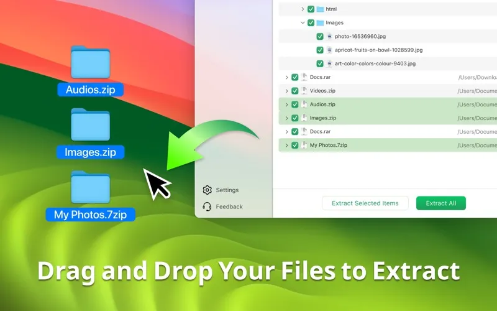The height and width of the screenshot is (311, 497).
Task: Click the archive icon of Images.zip list row
Action: pyautogui.click(x=304, y=118)
